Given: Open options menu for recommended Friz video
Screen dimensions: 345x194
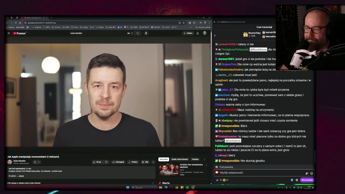Looking at the screenshot, I should [x=206, y=165].
